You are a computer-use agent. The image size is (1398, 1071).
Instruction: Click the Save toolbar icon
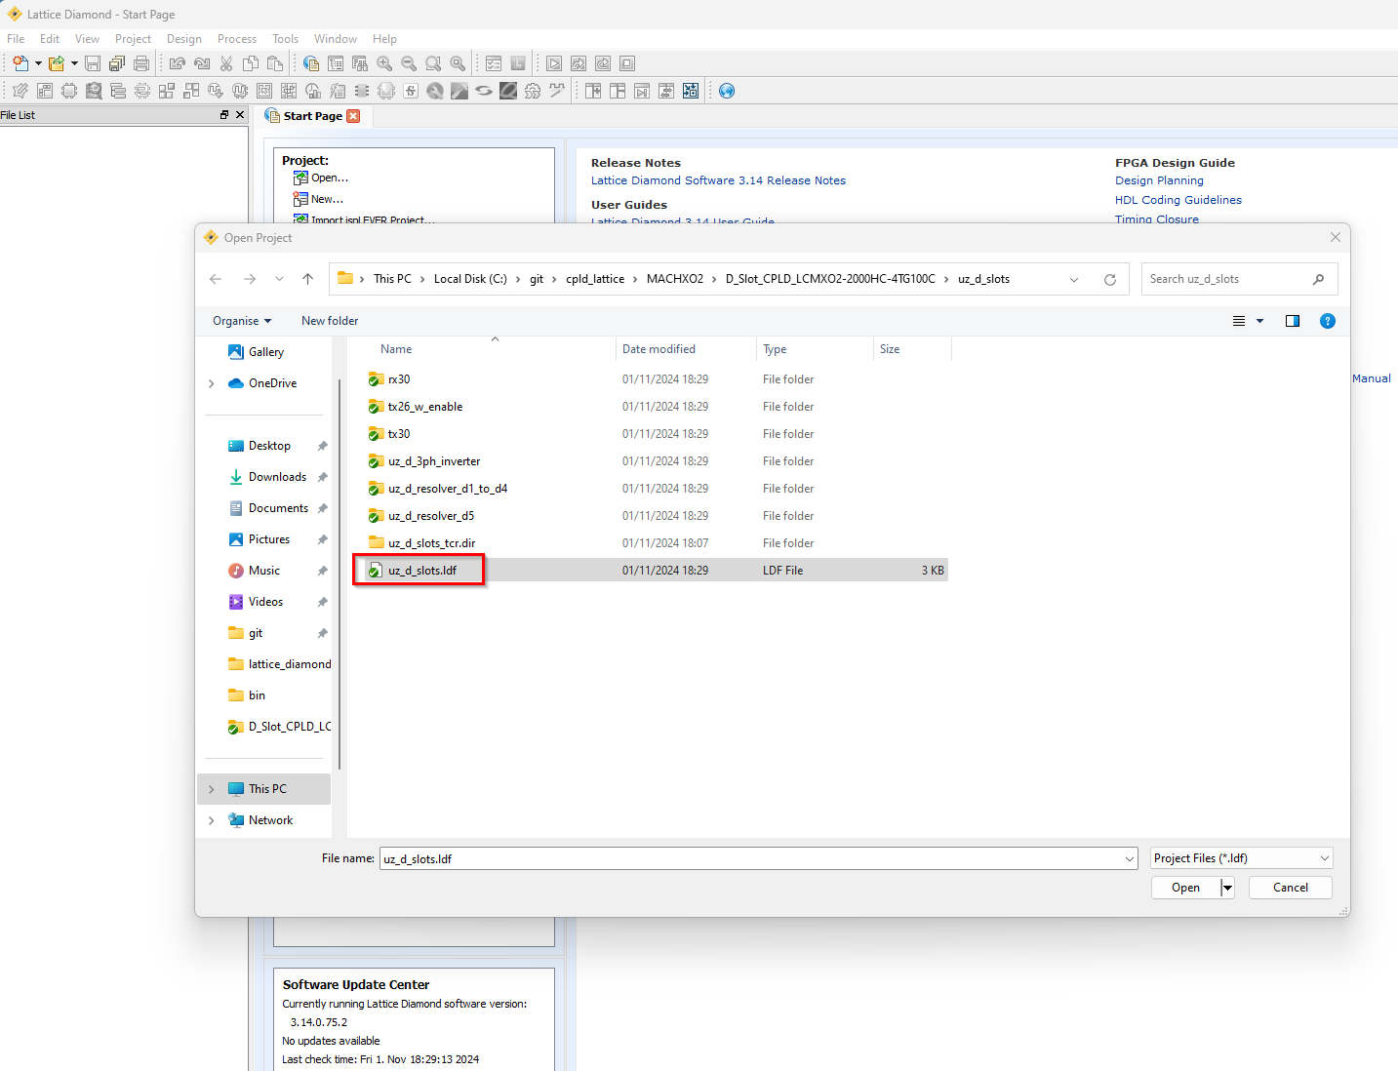[93, 63]
